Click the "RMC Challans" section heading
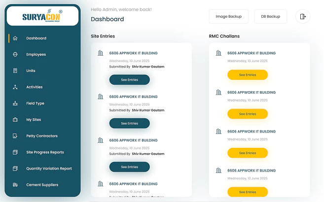This screenshot has width=324, height=202. (224, 36)
